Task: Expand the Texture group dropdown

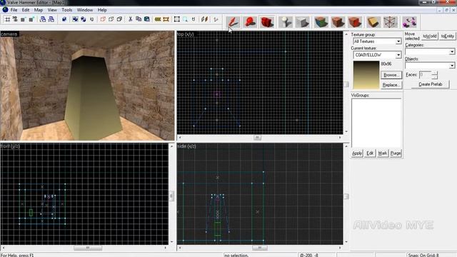Action: pyautogui.click(x=398, y=41)
